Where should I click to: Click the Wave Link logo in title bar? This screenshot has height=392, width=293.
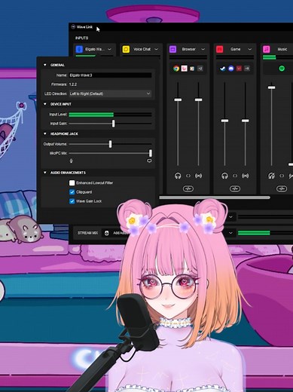click(73, 26)
